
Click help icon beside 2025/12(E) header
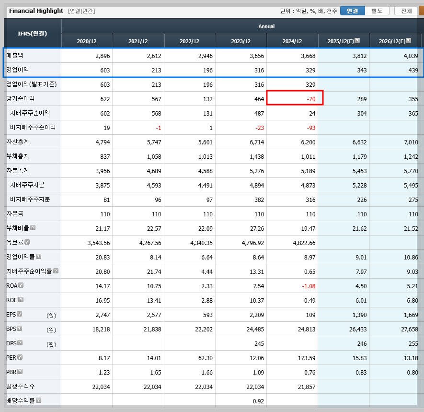[357, 41]
